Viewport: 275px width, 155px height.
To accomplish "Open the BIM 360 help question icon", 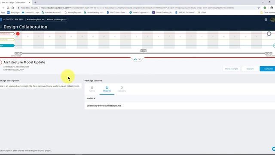I will pyautogui.click(x=266, y=19).
